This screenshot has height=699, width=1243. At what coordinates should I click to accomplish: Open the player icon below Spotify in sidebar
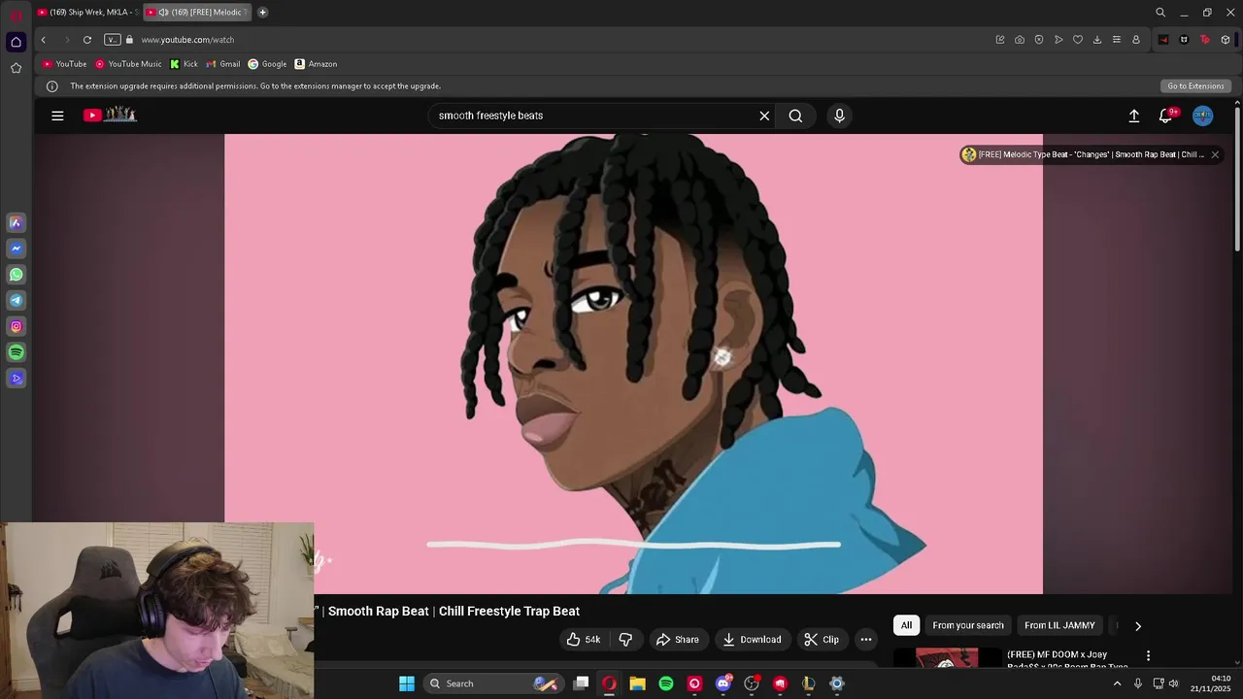(x=16, y=379)
